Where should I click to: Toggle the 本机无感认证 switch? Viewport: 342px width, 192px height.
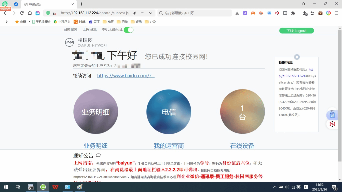[x=128, y=30]
